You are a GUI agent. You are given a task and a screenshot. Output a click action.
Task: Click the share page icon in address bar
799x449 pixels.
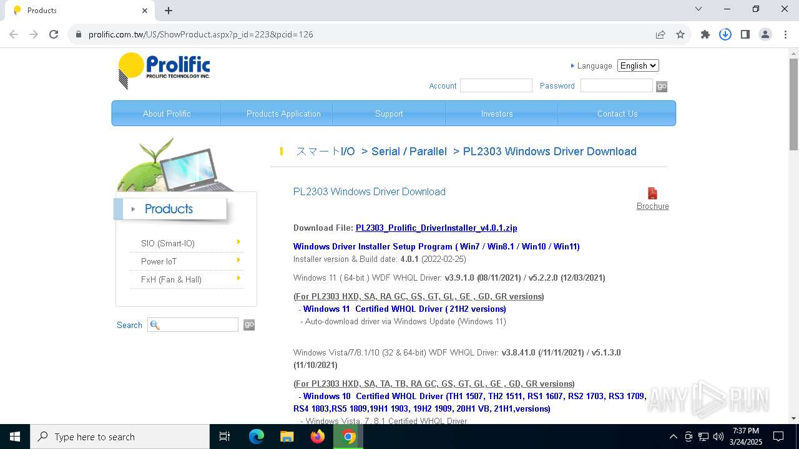pos(660,34)
